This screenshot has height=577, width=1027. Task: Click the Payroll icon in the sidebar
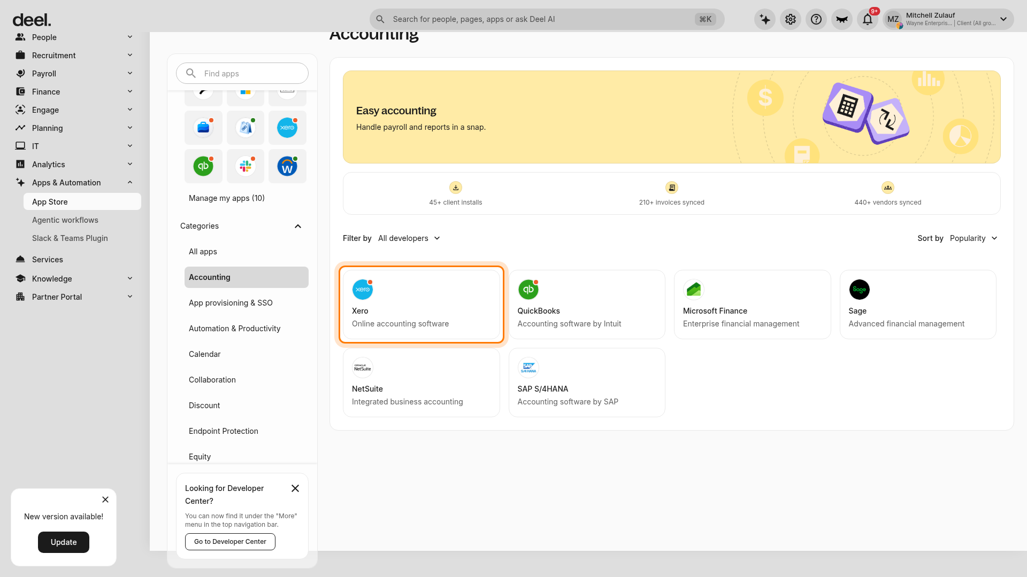20,74
